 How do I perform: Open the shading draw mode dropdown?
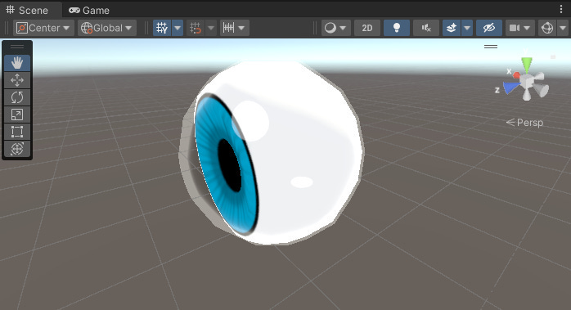tap(335, 28)
